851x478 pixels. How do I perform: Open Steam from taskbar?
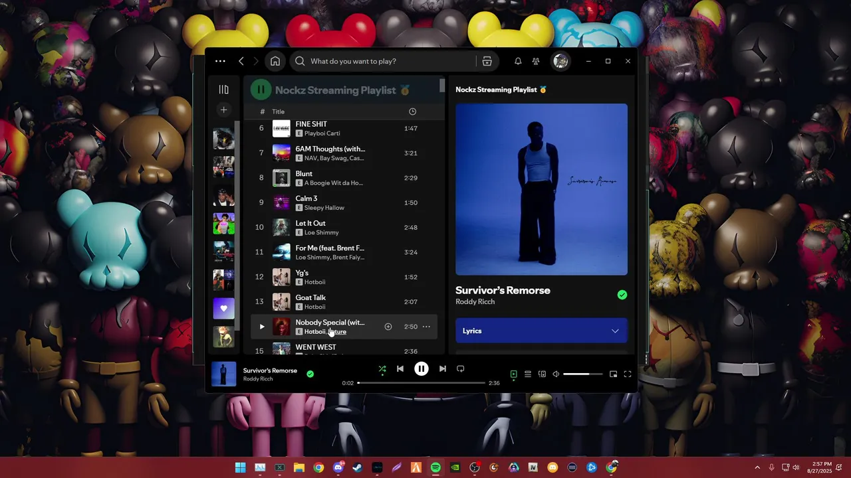coord(358,467)
